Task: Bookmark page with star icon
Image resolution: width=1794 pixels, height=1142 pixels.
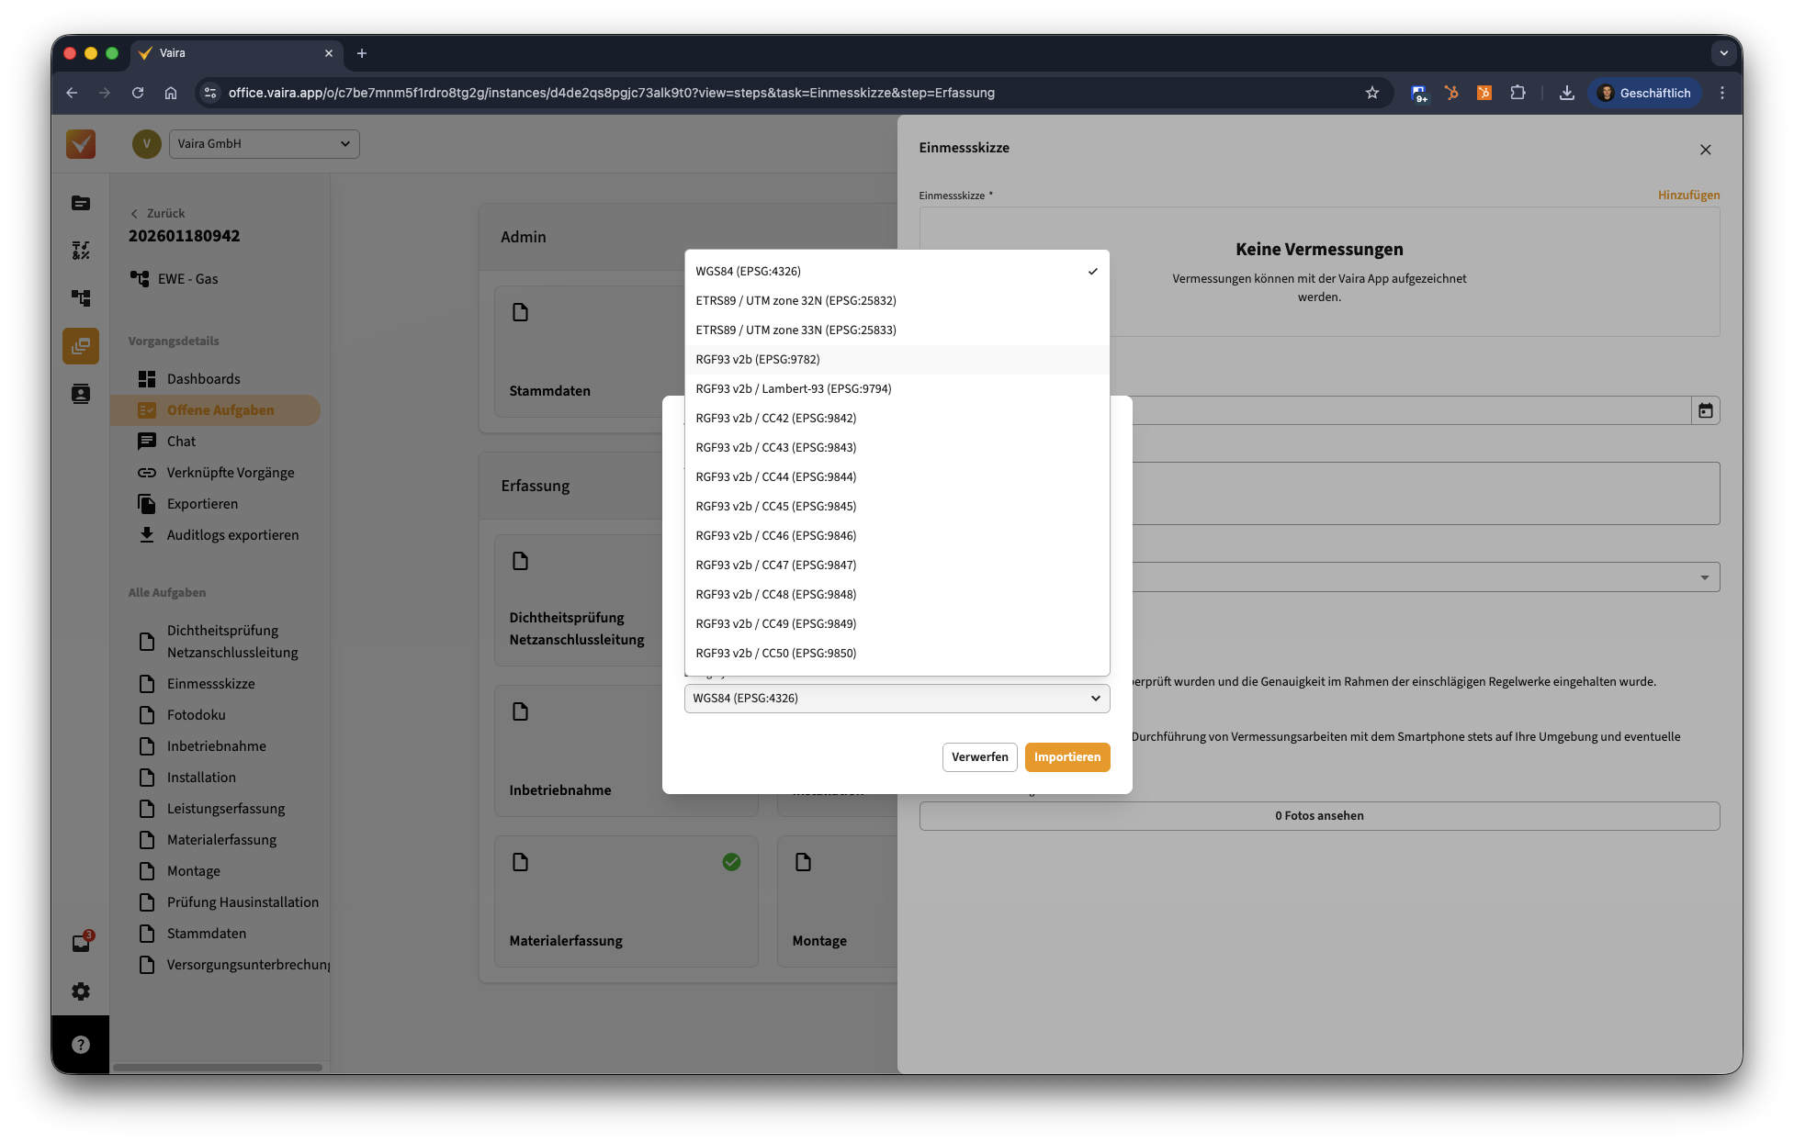Action: (x=1372, y=93)
